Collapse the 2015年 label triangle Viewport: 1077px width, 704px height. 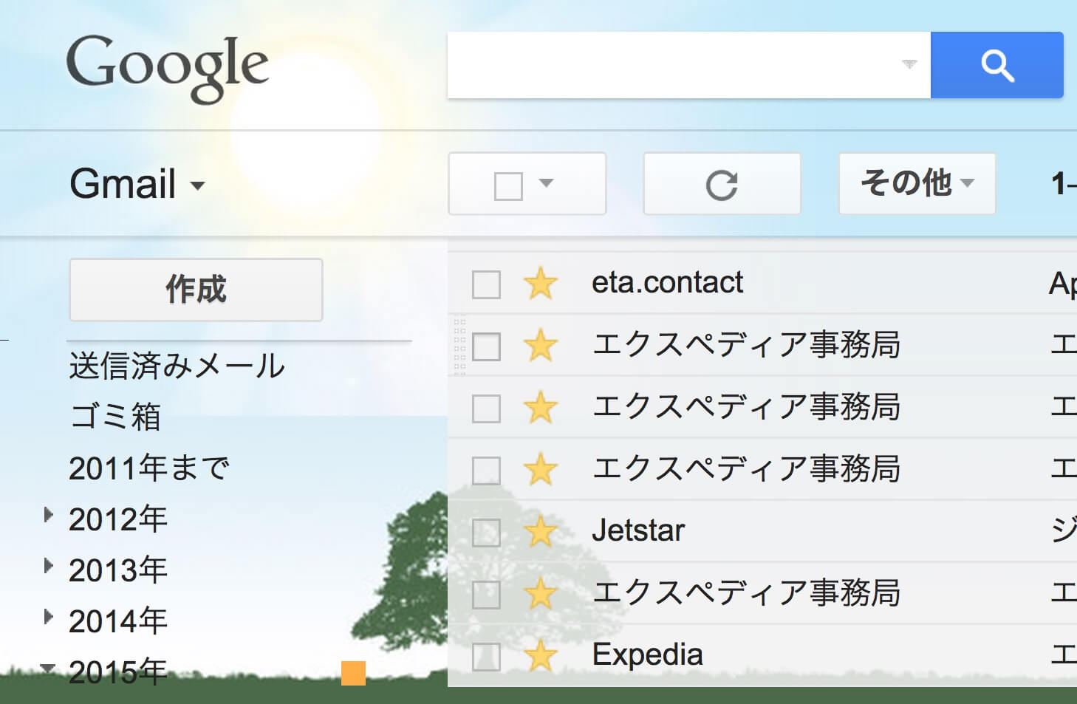coord(48,669)
